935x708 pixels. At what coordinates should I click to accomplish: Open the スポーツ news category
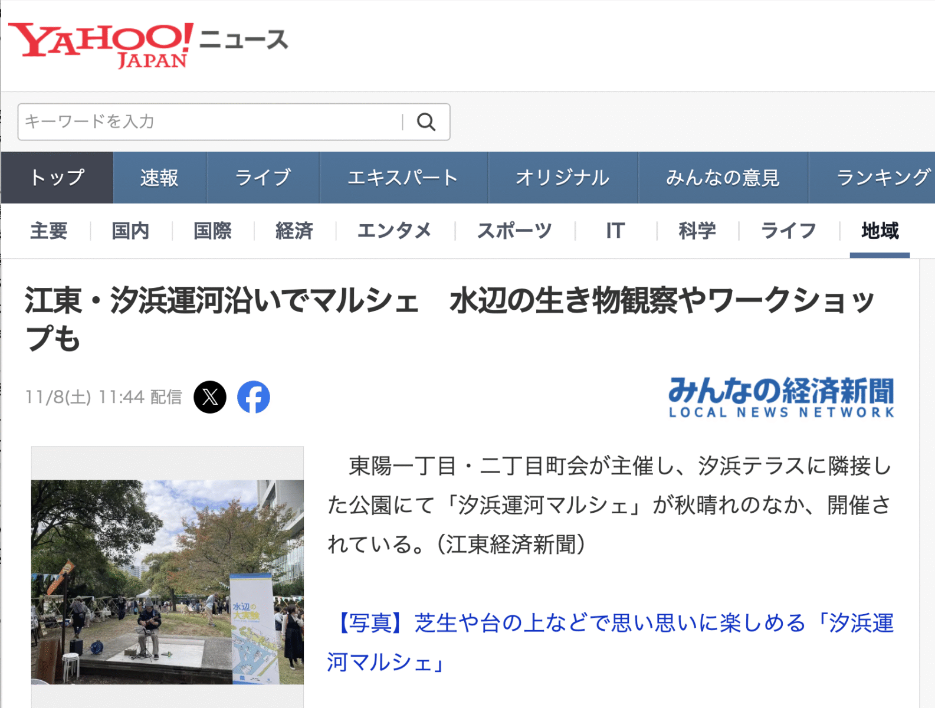pos(514,231)
